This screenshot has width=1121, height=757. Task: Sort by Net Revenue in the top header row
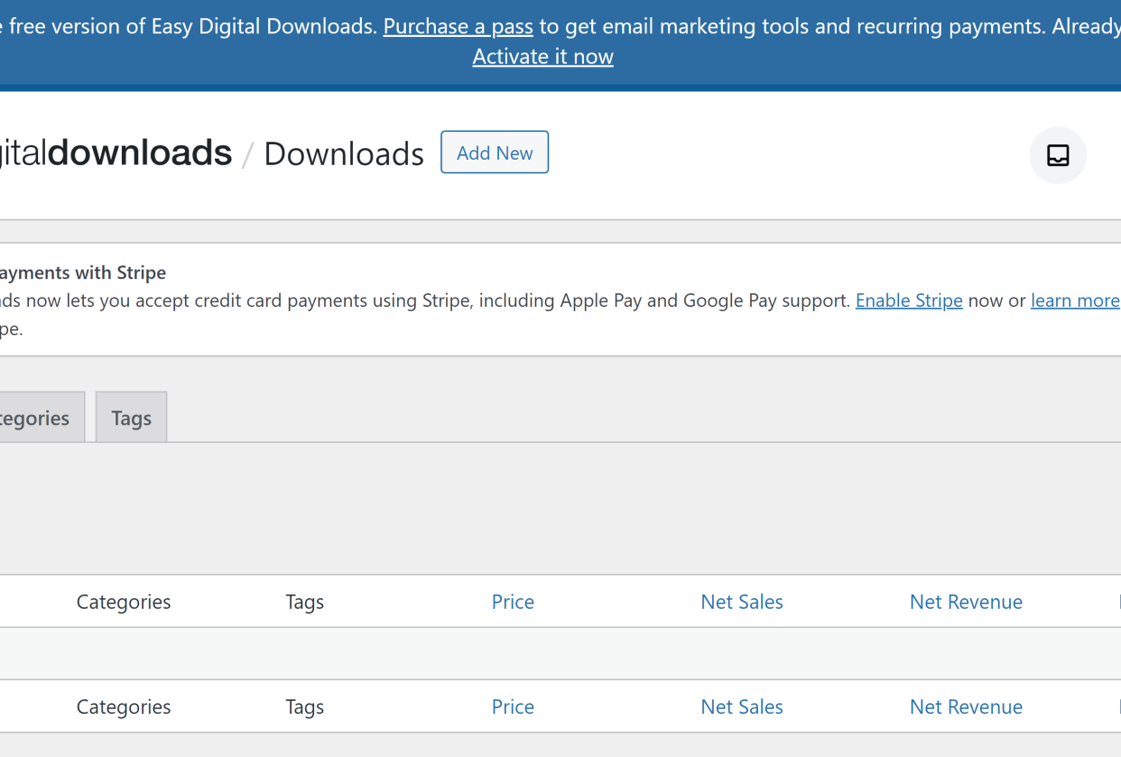(966, 602)
